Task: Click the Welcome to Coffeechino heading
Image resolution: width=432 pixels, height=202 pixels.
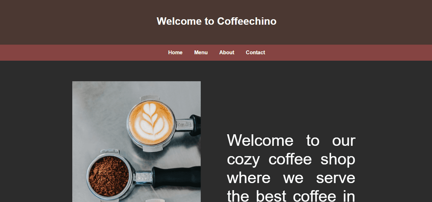Action: pyautogui.click(x=216, y=21)
